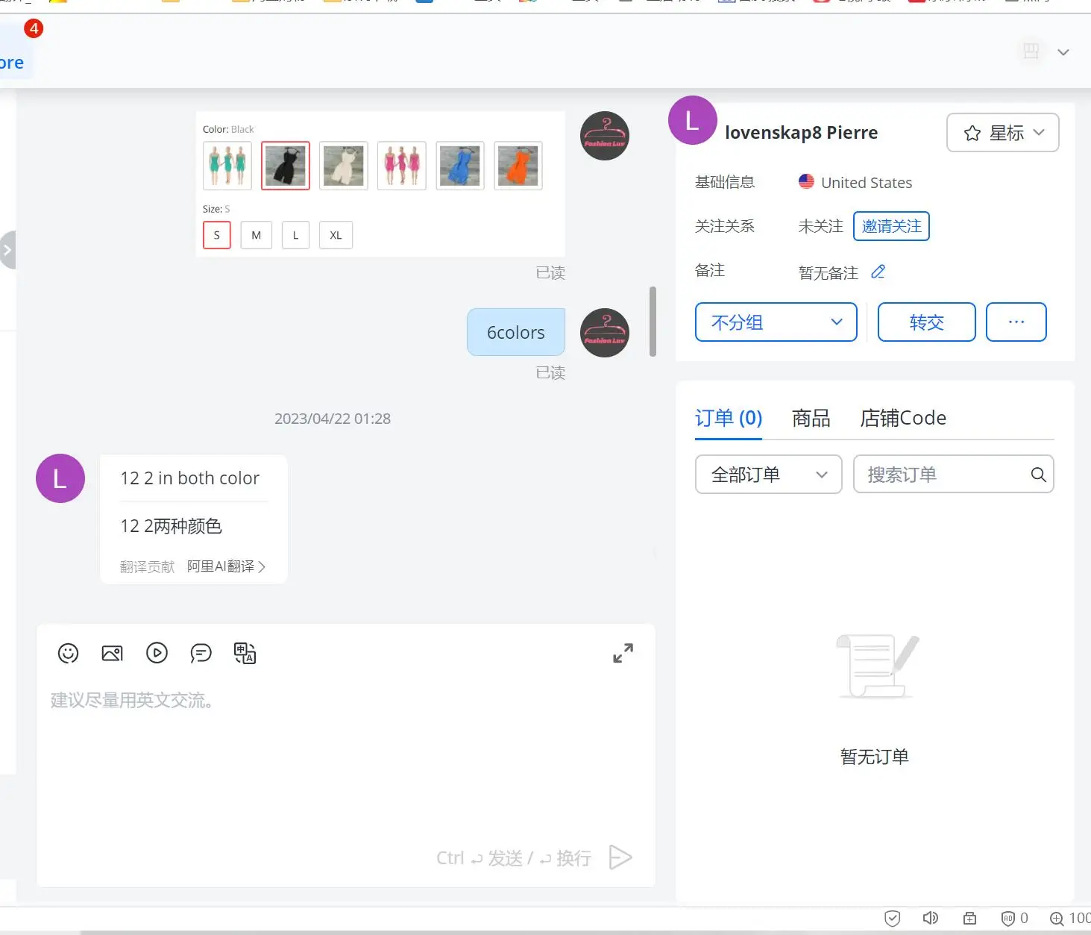Image resolution: width=1091 pixels, height=935 pixels.
Task: Select the white dress color thumbnail
Action: (344, 166)
